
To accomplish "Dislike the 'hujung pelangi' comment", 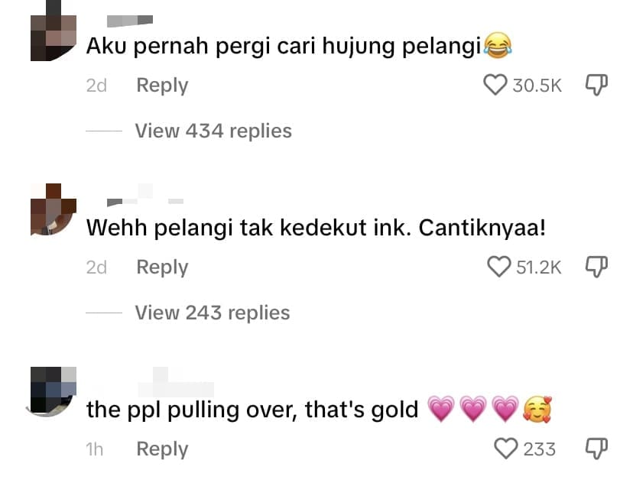I will click(596, 85).
